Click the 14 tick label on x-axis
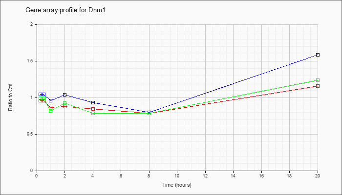342x195 pixels. 233,175
